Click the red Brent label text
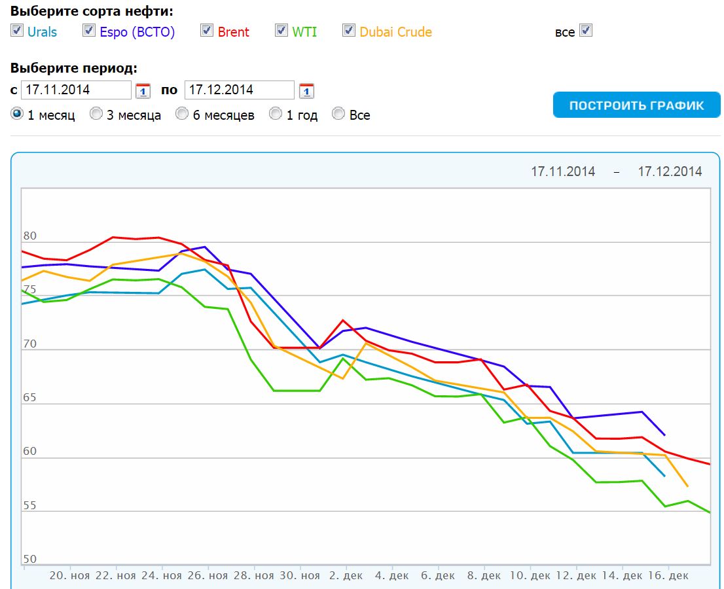Viewport: 724px width, 589px height. pyautogui.click(x=234, y=32)
